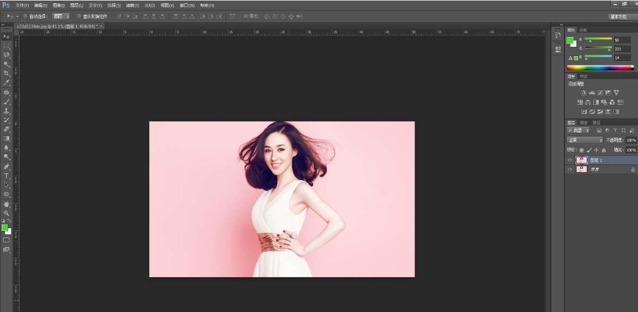Open the blend mode 正常 dropdown
Viewport: 638px width, 312px height.
tap(585, 140)
